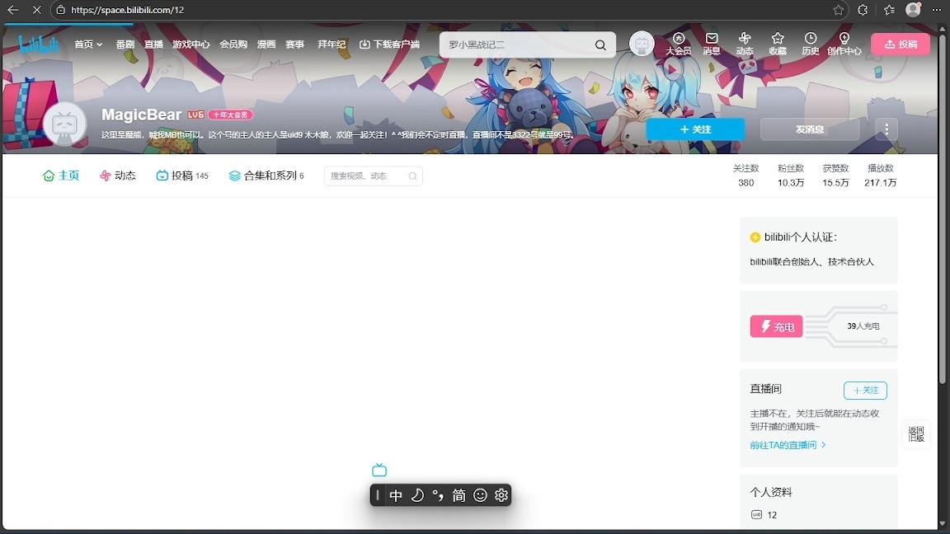
Task: Open the three-dot more options menu
Action: (x=887, y=129)
